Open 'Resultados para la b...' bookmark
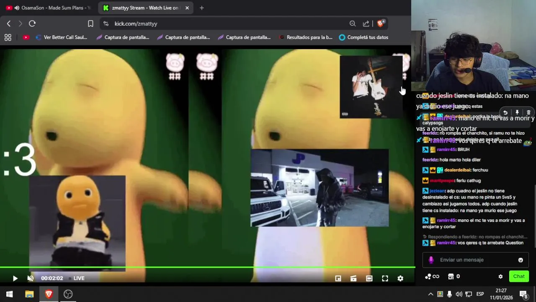This screenshot has height=302, width=536. click(x=306, y=37)
